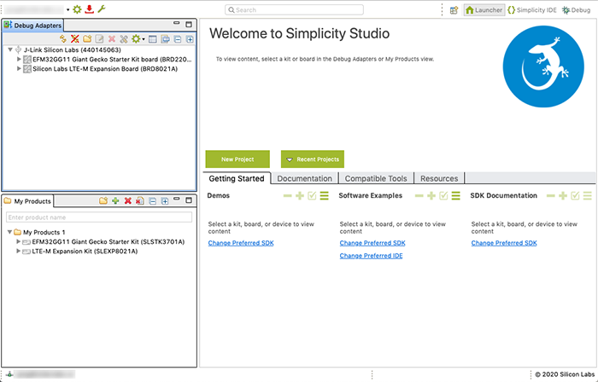Viewport: 598px width, 382px height.
Task: Click the Enter product name field
Action: pos(99,217)
